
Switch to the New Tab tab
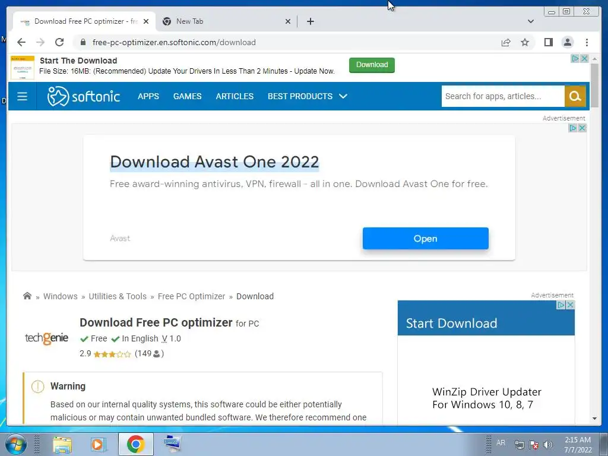226,21
